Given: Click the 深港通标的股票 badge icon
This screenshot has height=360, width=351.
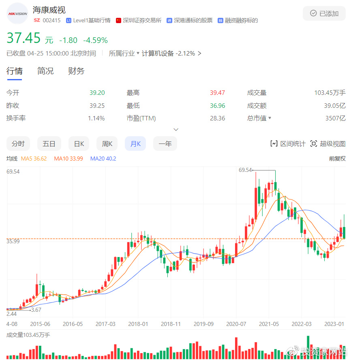Looking at the screenshot, I should click(169, 21).
